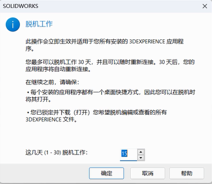
Task: Click the 脱机工作 heading text
Action: pos(39,24)
